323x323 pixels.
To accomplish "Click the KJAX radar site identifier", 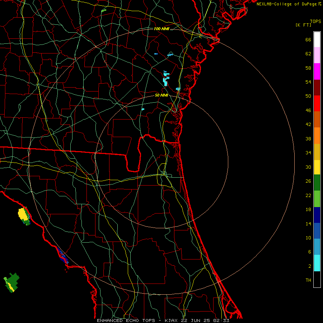I will coord(171,320).
